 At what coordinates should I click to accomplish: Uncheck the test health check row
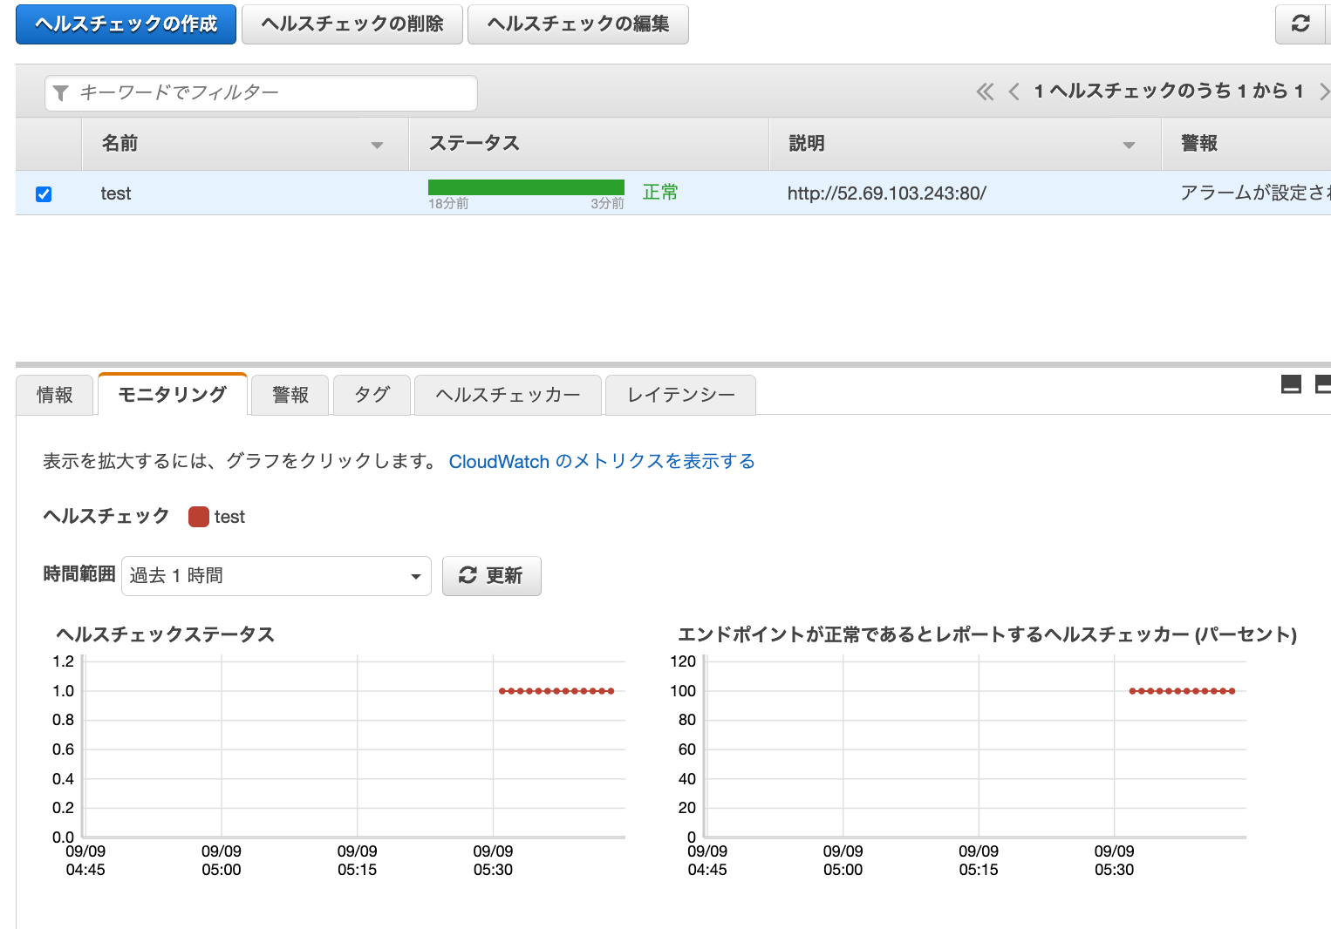[44, 193]
